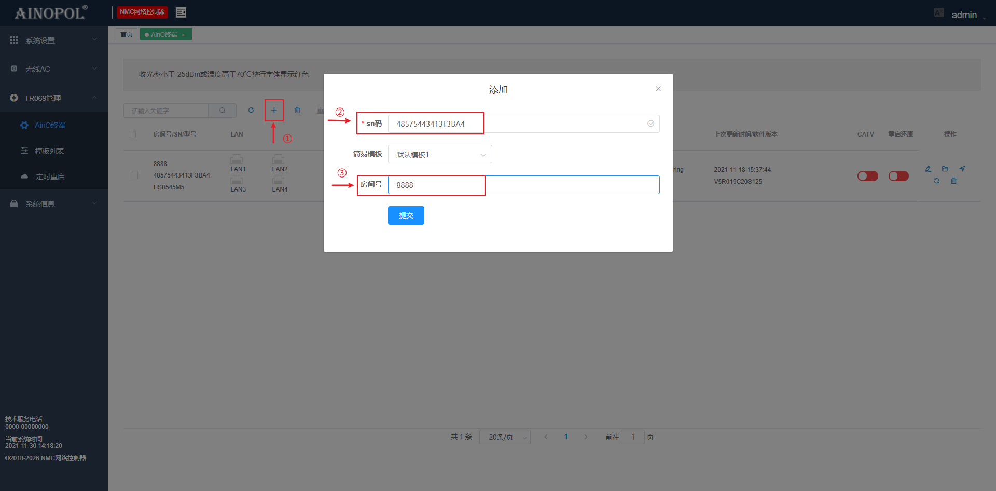Image resolution: width=996 pixels, height=491 pixels.
Task: Click the blue 提交 submit button
Action: pos(406,215)
